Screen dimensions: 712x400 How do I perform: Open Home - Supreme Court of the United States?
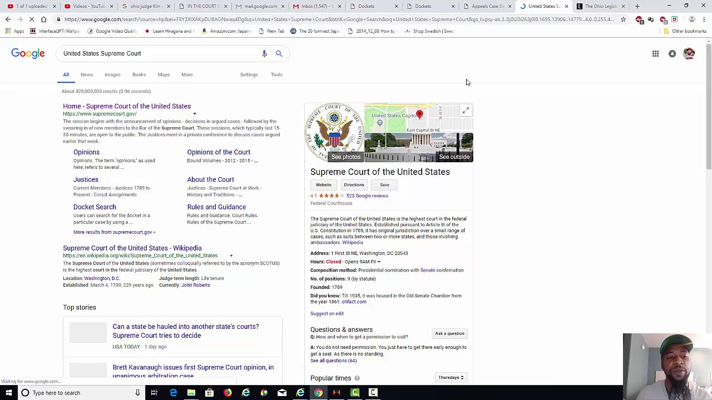click(x=127, y=106)
